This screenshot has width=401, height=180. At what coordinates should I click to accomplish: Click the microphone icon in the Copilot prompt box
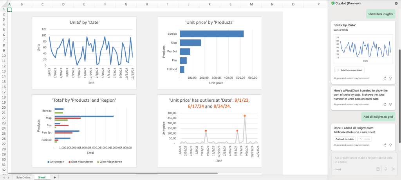coord(386,169)
